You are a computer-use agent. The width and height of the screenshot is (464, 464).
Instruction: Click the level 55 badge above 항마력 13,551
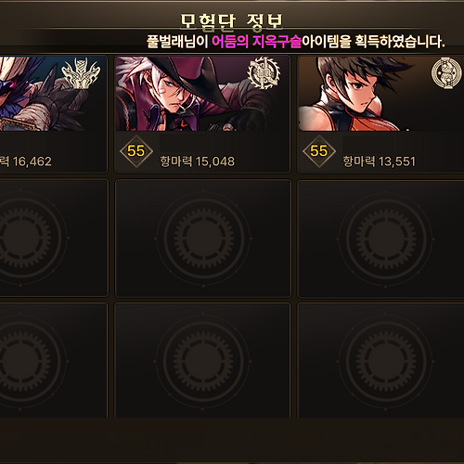[319, 151]
